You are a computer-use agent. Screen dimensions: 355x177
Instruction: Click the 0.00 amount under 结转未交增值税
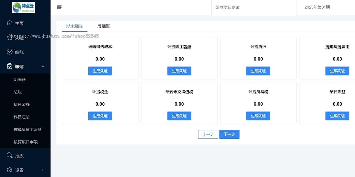179,104
